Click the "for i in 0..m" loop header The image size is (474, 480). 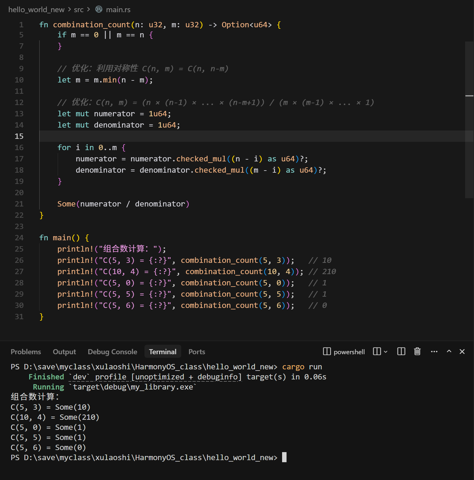coord(87,147)
